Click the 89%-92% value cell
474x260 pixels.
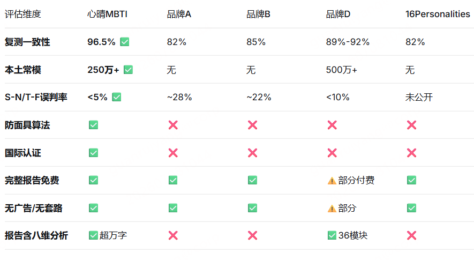coord(348,42)
